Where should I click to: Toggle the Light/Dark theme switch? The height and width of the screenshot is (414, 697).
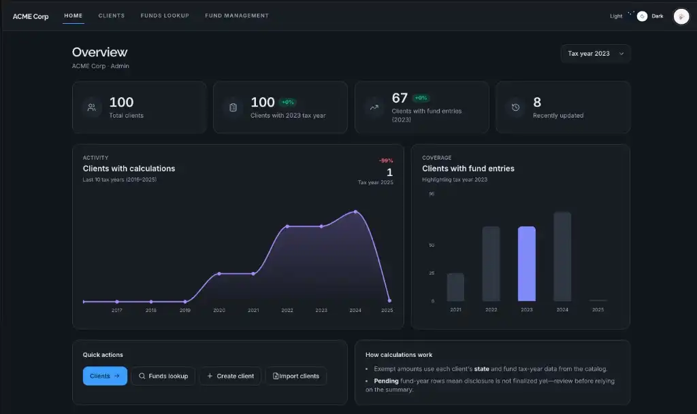[637, 16]
